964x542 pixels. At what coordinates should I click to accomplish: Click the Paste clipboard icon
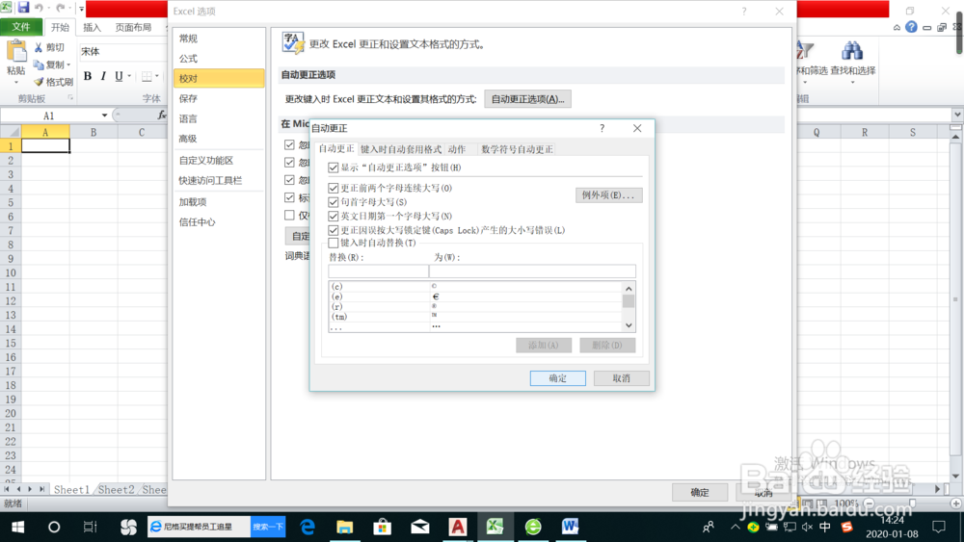click(16, 52)
